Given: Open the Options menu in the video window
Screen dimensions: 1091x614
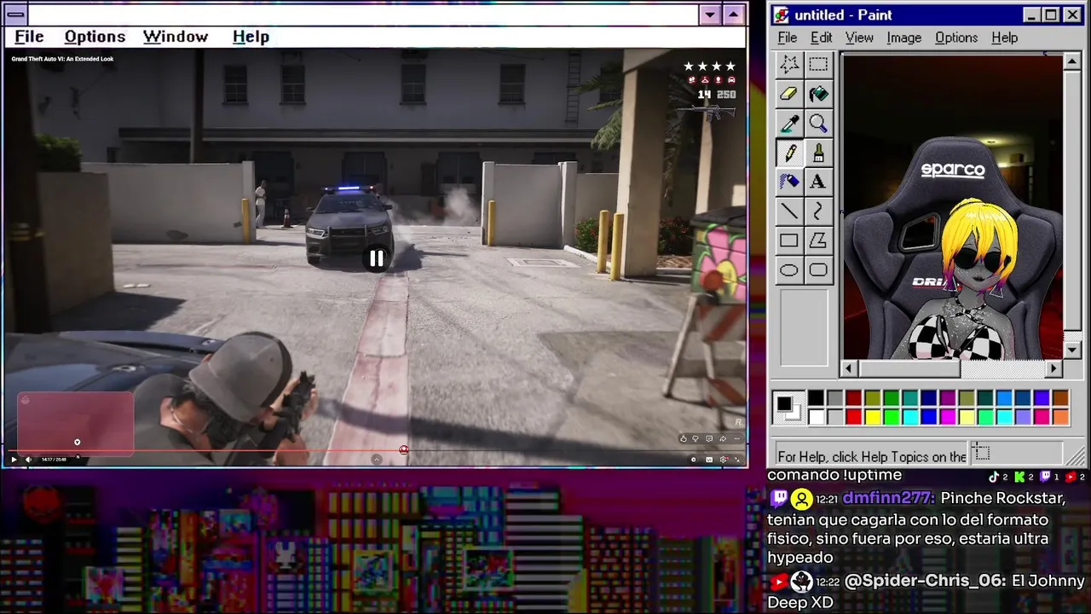Looking at the screenshot, I should point(95,37).
